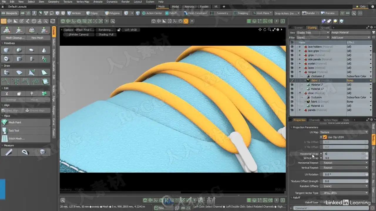Hide the lace holders material layer
This screenshot has width=376, height=211.
point(292,47)
